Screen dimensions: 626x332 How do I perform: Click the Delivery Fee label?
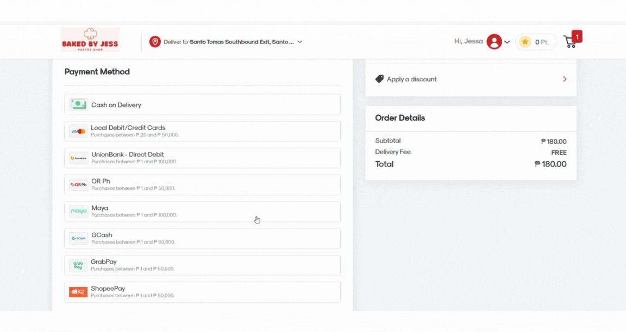point(393,152)
